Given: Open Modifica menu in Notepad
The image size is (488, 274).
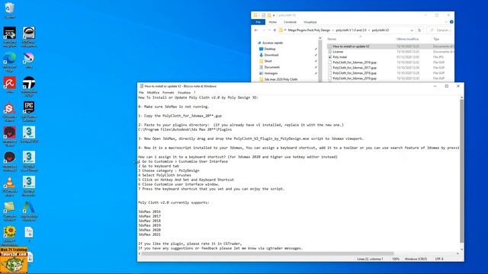Looking at the screenshot, I should [x=152, y=92].
